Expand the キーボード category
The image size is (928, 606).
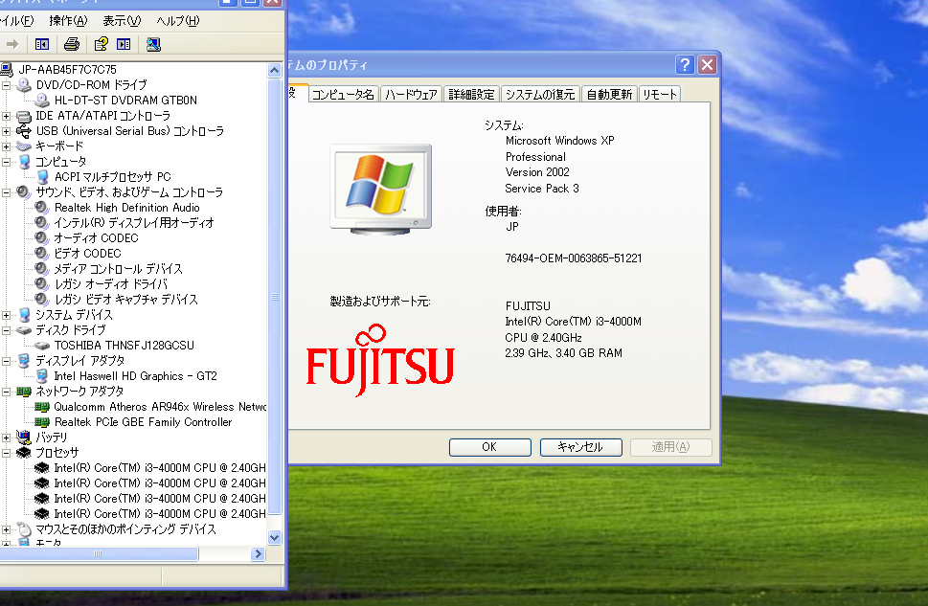[x=6, y=146]
